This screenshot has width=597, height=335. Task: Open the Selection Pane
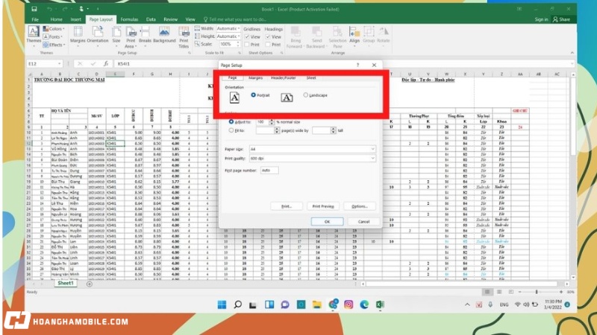337,37
